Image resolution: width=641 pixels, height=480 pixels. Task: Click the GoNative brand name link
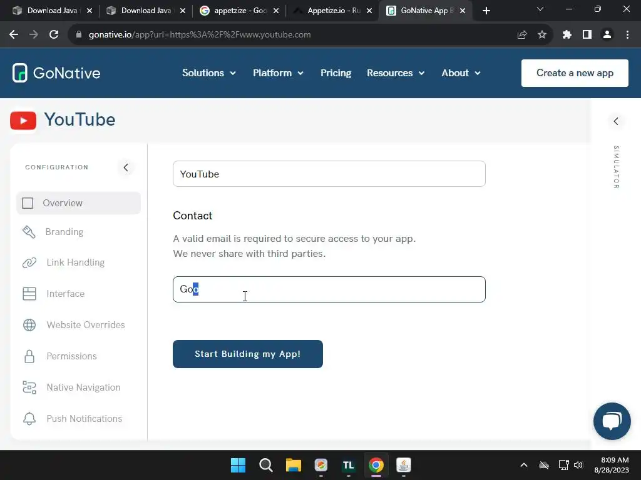[66, 73]
